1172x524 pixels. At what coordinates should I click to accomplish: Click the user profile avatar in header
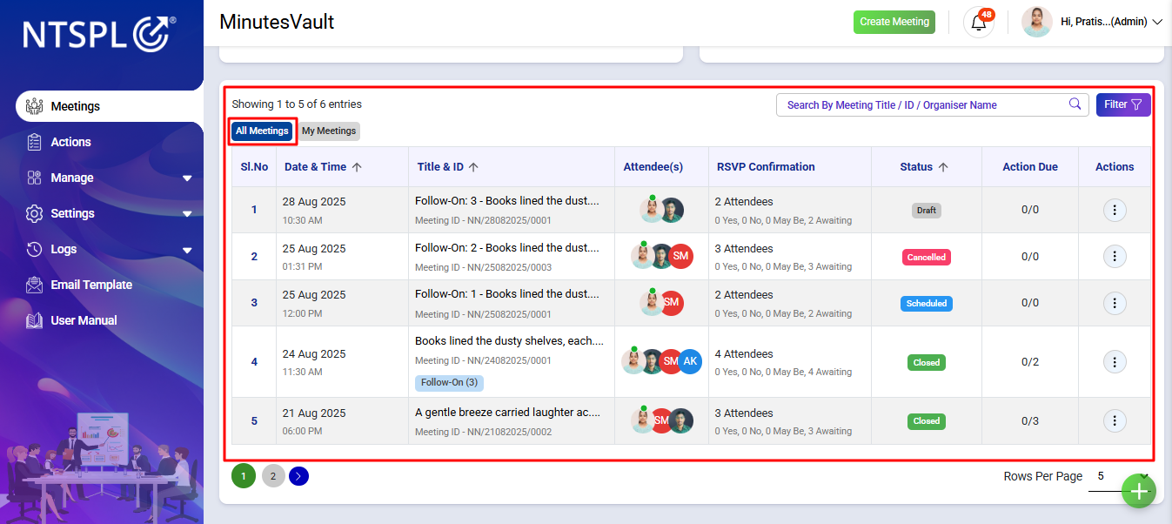pos(1036,22)
